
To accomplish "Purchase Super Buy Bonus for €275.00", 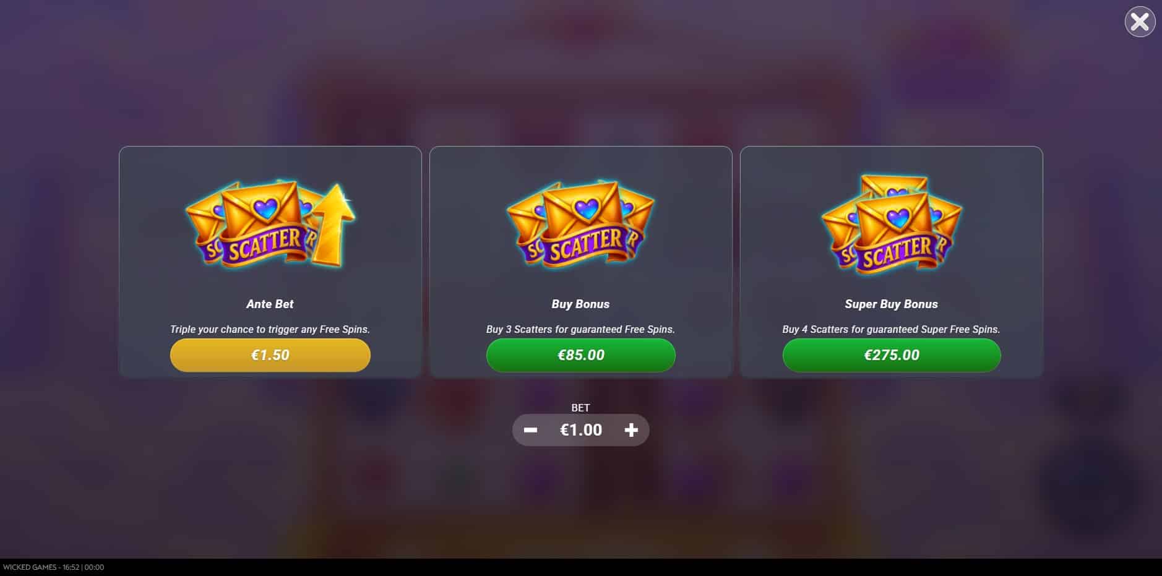I will tap(892, 355).
